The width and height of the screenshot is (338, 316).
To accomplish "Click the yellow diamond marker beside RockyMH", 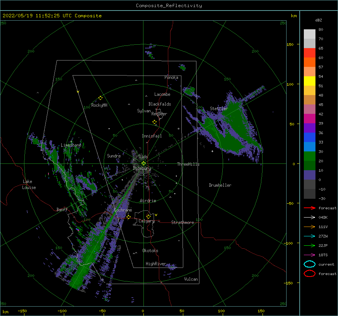I will pos(100,98).
